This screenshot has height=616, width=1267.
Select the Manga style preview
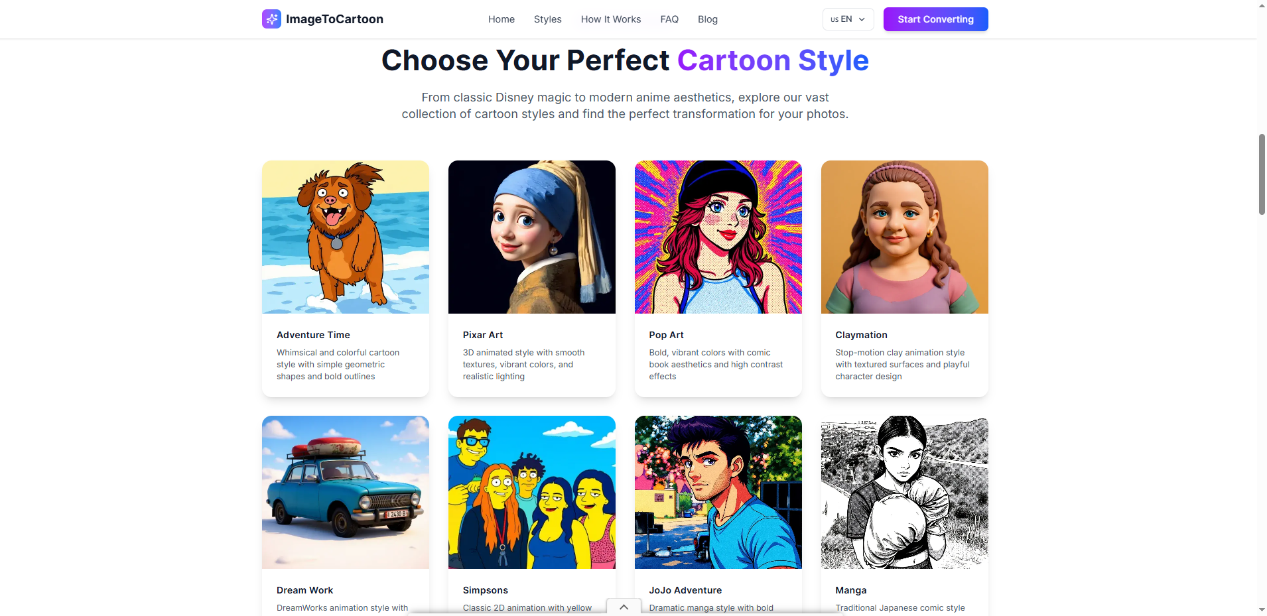[904, 492]
